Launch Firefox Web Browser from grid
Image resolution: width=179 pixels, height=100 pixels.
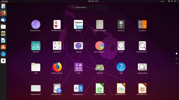point(57,67)
